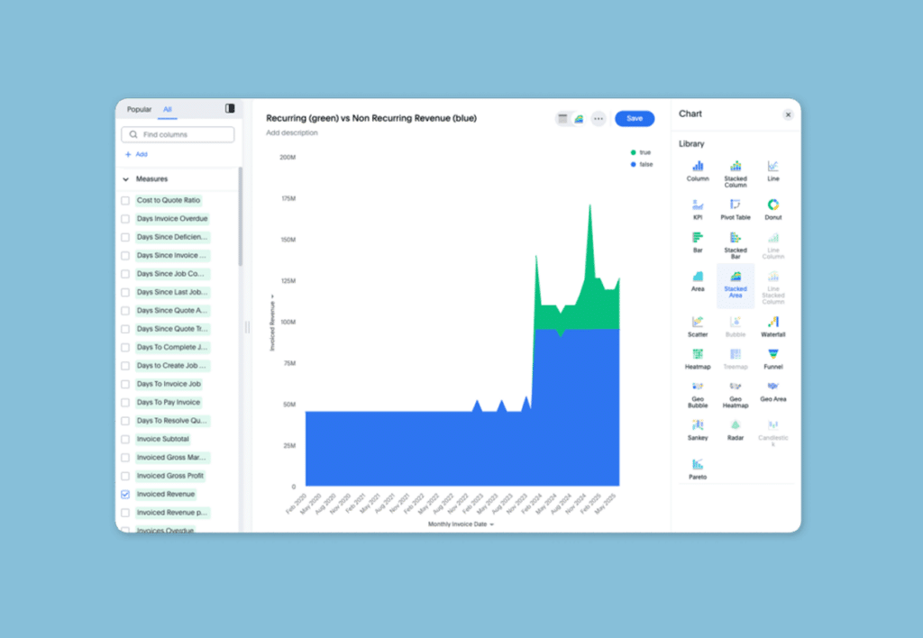Switch to the Popular tab
The image size is (923, 638).
pos(139,110)
